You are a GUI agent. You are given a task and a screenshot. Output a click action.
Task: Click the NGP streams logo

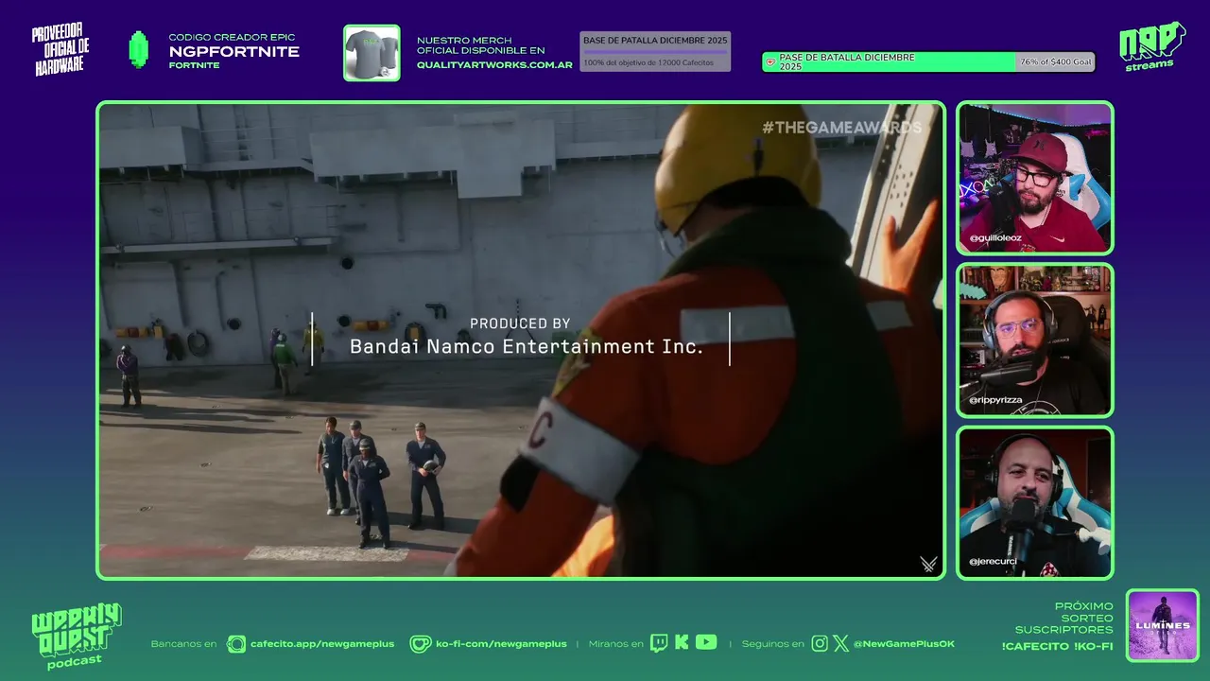pyautogui.click(x=1152, y=45)
